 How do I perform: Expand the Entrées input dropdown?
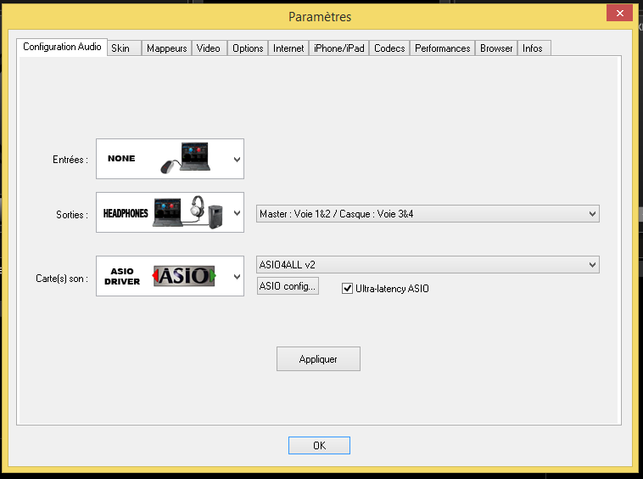pos(237,160)
